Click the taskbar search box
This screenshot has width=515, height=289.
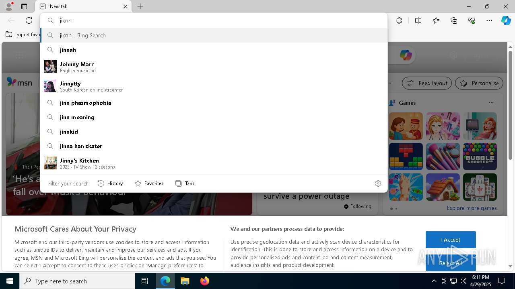click(x=77, y=281)
